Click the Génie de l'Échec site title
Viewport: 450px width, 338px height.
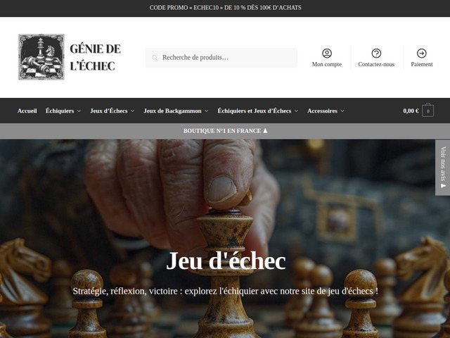[x=96, y=57]
